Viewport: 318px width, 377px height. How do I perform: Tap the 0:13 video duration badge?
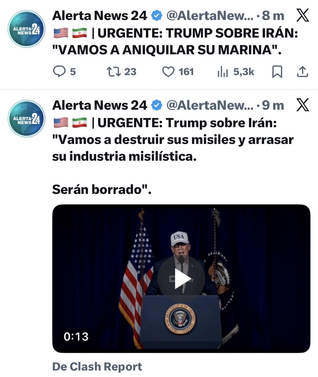click(76, 337)
